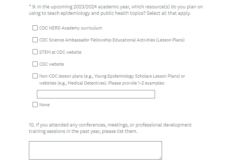This screenshot has height=164, width=234.
Task: Mark the None checkbox
Action: 35,105
